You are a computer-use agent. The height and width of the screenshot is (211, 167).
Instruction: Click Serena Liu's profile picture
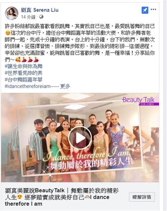(x=11, y=13)
